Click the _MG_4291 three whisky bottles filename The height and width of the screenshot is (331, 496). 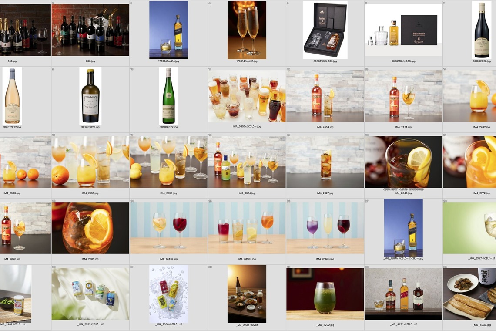pyautogui.click(x=403, y=324)
